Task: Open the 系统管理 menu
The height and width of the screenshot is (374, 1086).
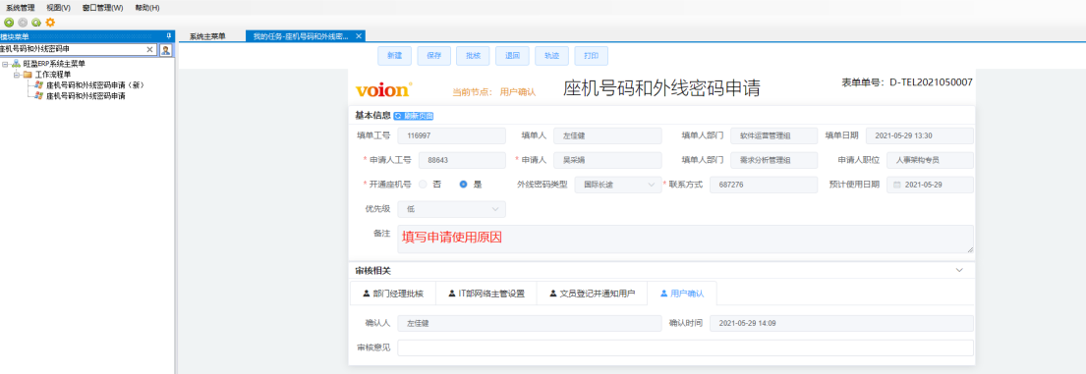Action: pyautogui.click(x=20, y=8)
